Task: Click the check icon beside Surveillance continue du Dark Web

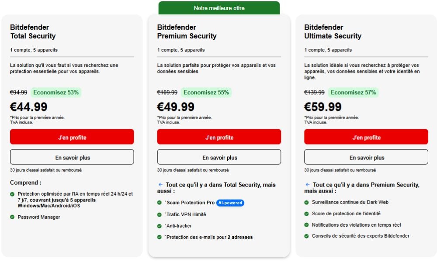Action: (307, 202)
